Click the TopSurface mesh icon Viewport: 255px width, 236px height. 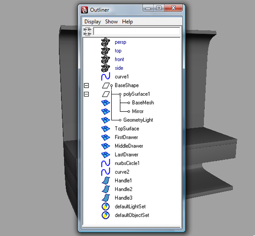105,129
